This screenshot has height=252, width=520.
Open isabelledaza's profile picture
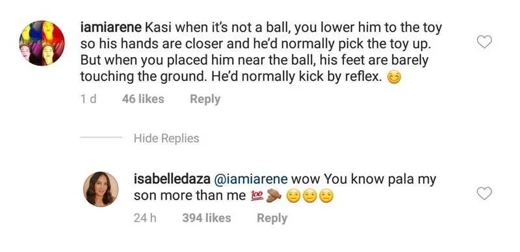coord(101,189)
